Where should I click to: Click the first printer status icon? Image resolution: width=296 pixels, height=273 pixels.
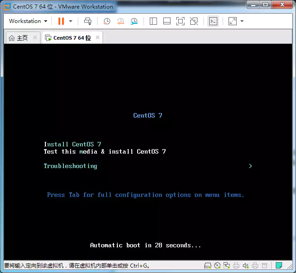click(236, 266)
